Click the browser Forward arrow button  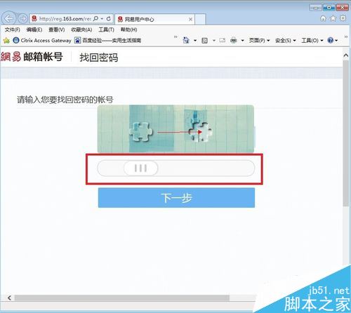point(23,18)
